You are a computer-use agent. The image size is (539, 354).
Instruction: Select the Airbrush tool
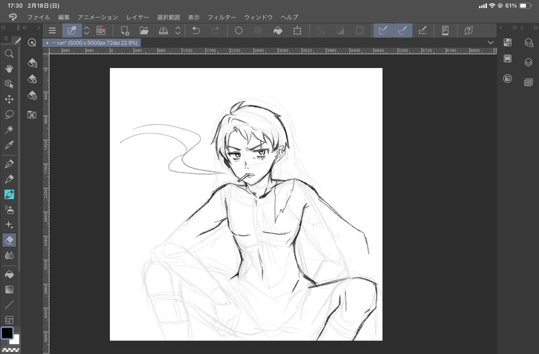[x=9, y=209]
